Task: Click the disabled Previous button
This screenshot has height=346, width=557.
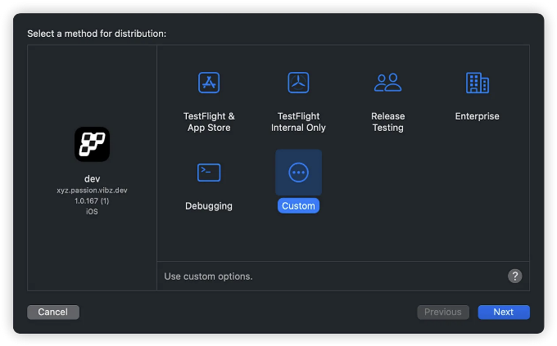Action: click(443, 312)
